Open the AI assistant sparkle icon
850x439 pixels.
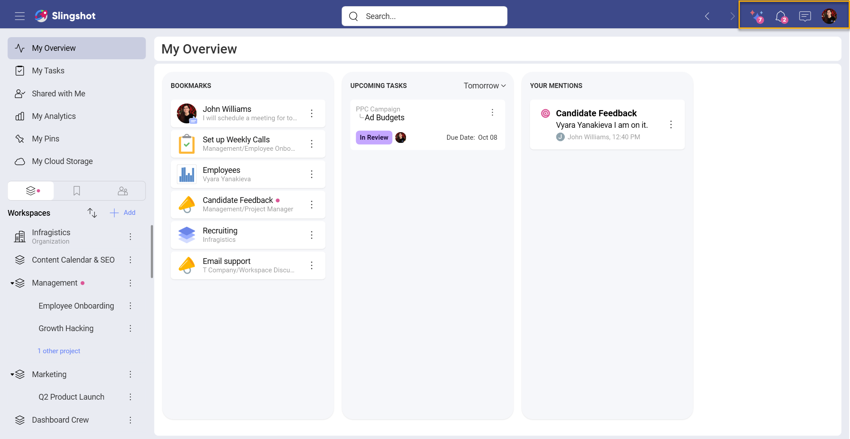coord(757,16)
